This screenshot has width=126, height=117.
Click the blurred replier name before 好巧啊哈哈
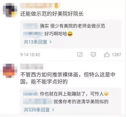point(33,34)
